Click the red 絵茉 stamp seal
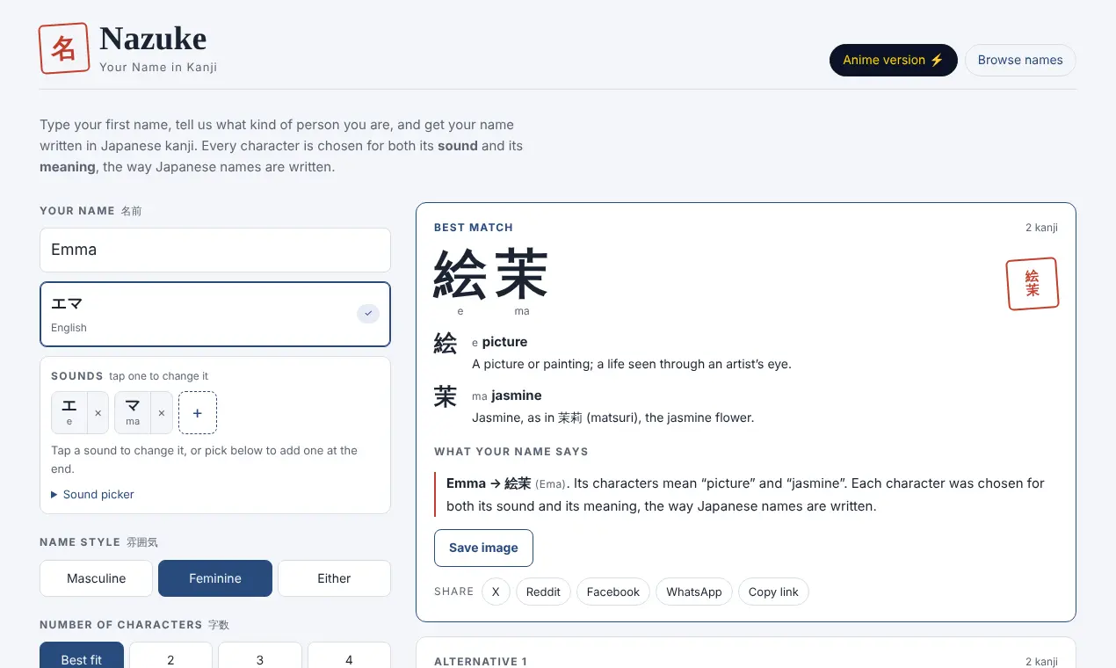Screen dimensions: 1116x668 coord(1033,284)
